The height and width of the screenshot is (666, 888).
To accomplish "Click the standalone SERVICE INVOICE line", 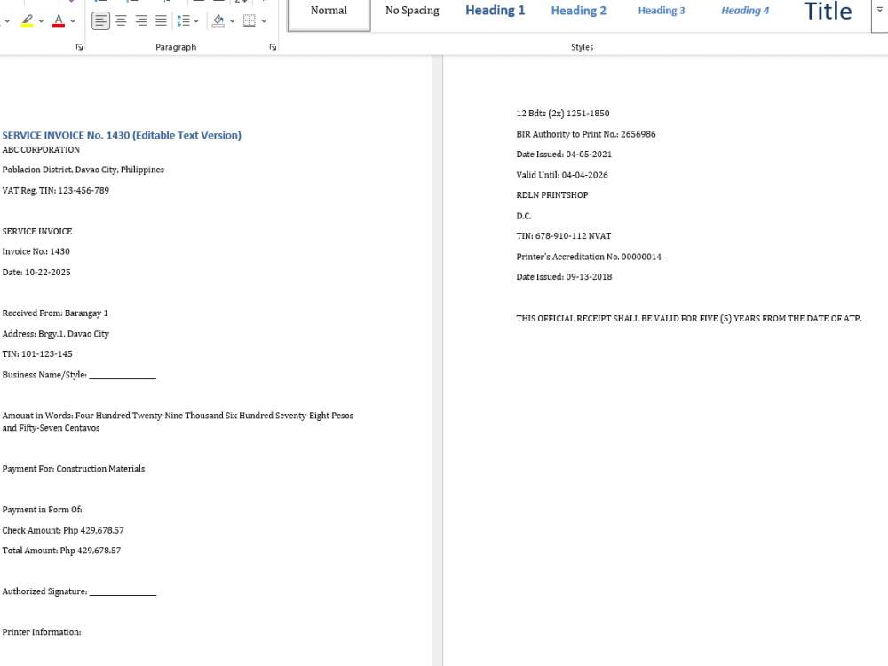I will pyautogui.click(x=36, y=231).
